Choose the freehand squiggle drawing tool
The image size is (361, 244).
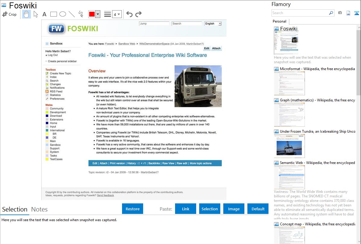tap(81, 14)
